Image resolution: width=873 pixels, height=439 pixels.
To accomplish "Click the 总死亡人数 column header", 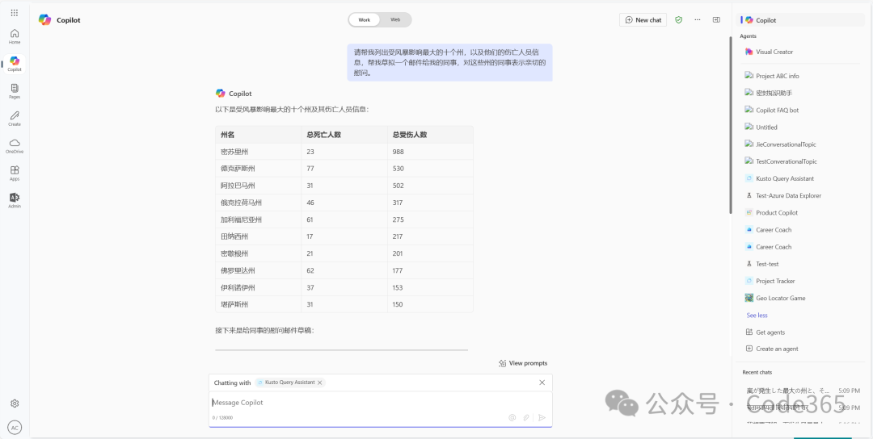I will 344,135.
